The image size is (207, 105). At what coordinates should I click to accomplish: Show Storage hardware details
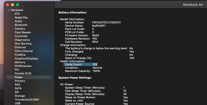[x=20, y=96]
